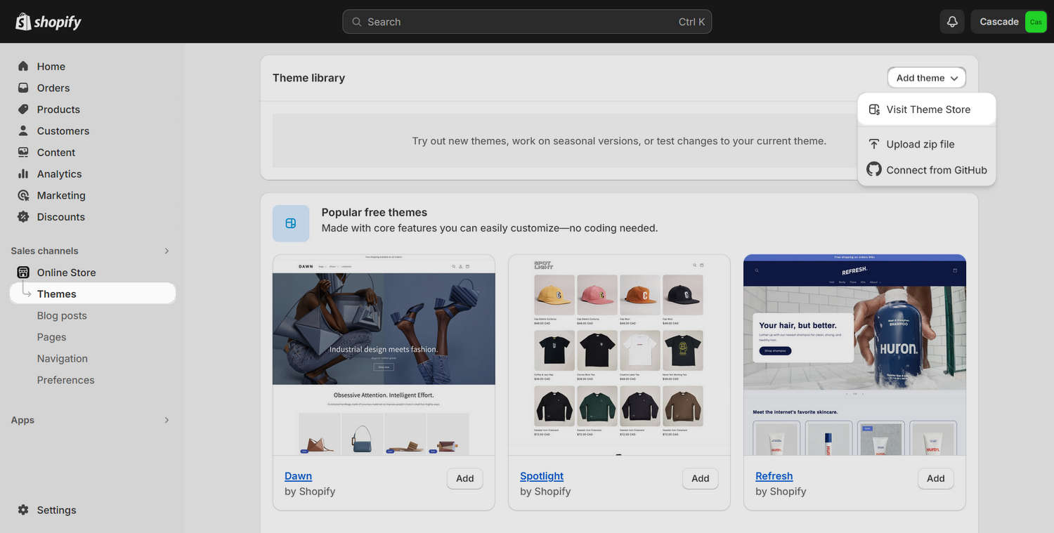Add the Refresh theme
Viewport: 1054px width, 533px height.
936,478
